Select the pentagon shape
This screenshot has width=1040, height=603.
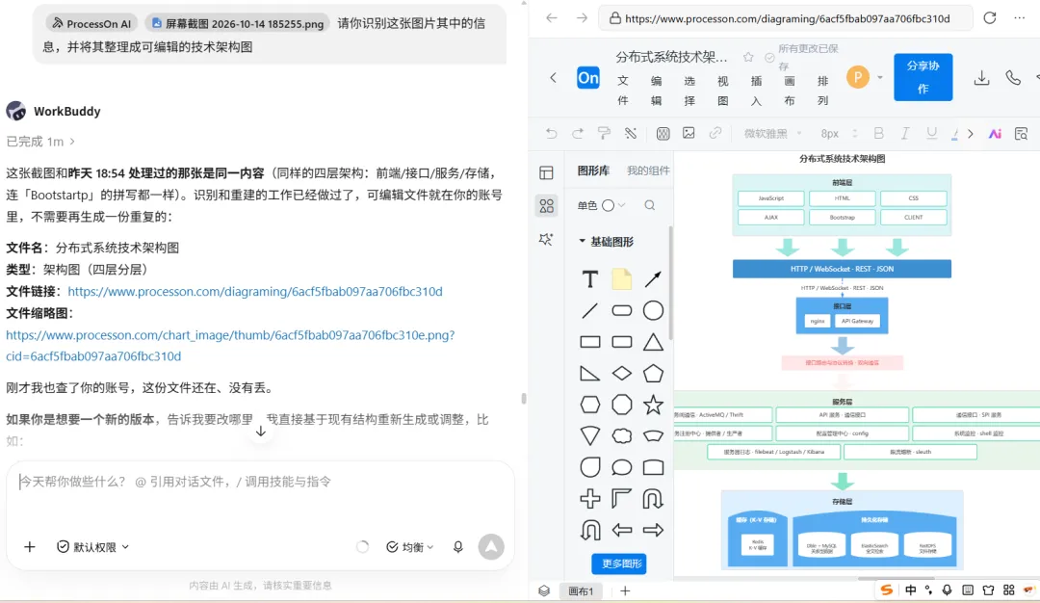coord(653,374)
